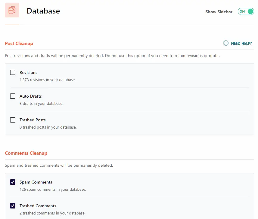Click the '3 drafts in your database' text
Image resolution: width=258 pixels, height=219 pixels.
42,104
